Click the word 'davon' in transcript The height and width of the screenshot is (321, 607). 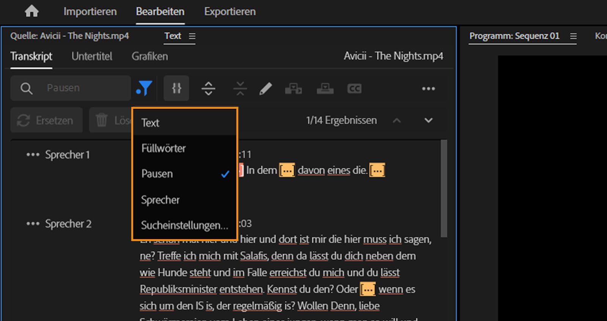311,171
